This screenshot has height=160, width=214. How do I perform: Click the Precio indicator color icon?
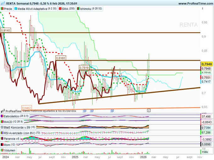(x=2, y=9)
